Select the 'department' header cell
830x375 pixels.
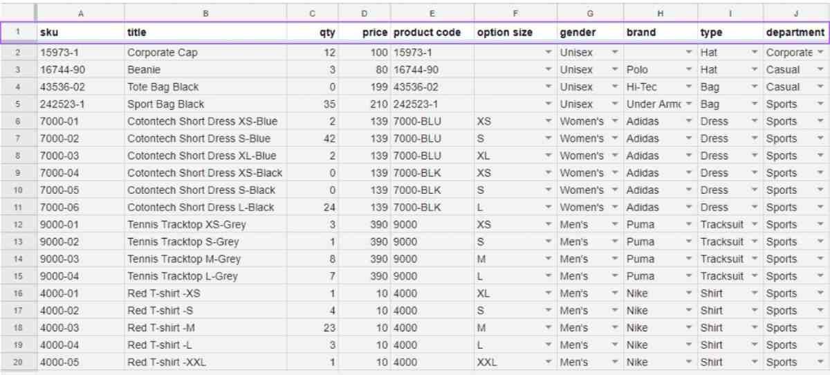795,33
